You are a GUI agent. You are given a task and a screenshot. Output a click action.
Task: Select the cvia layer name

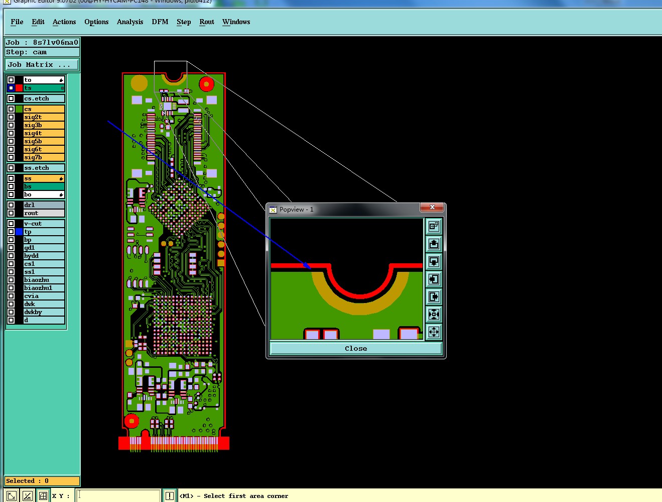click(x=44, y=296)
